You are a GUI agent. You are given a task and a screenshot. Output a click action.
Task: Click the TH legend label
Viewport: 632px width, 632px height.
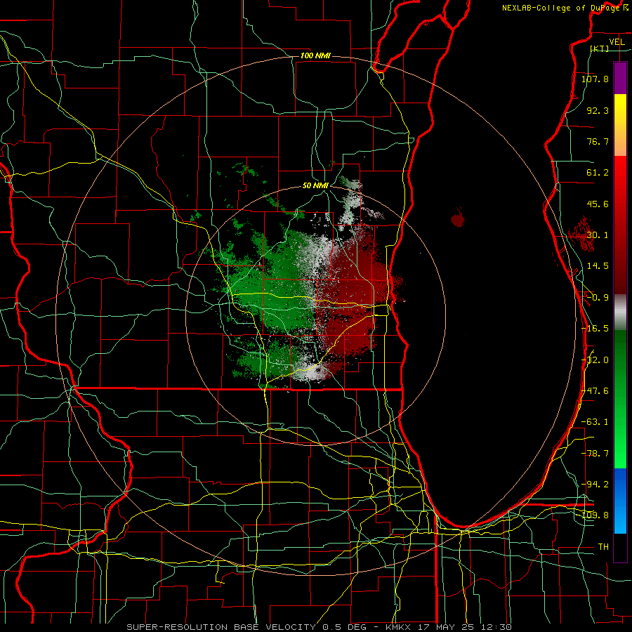coord(603,547)
